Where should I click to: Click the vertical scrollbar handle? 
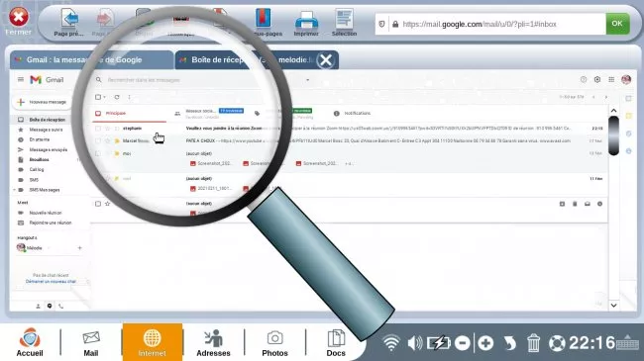(x=613, y=135)
